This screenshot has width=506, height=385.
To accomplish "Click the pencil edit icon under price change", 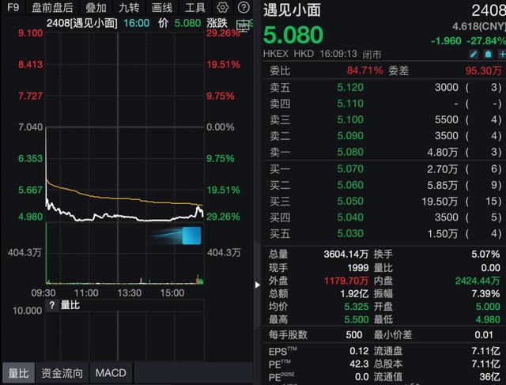I will click(474, 55).
